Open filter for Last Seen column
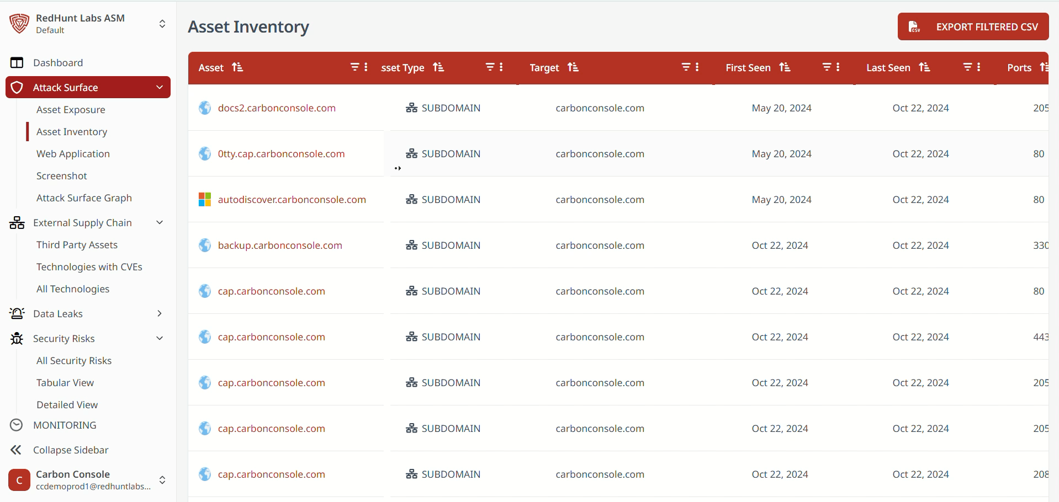The image size is (1059, 502). [x=967, y=67]
